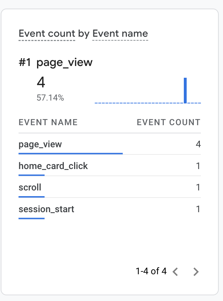Click the blue bar under home_card_click
Viewport: 223px width, 301px height.
31,175
